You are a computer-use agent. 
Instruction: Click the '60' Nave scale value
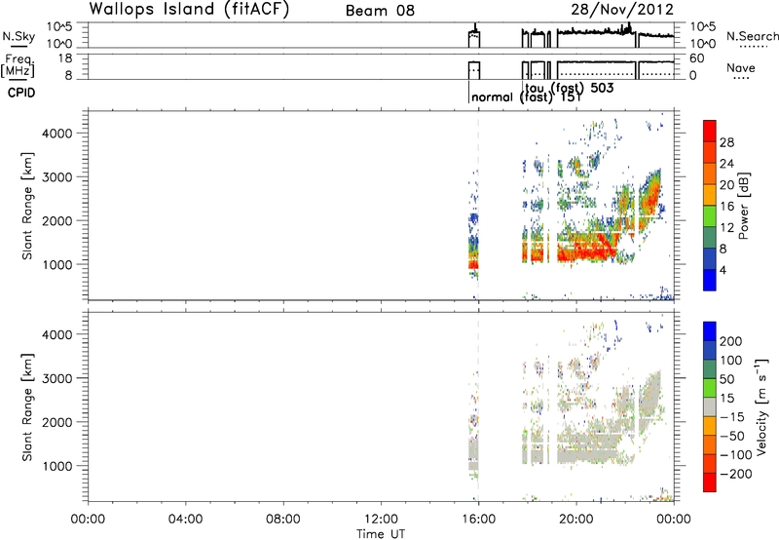(696, 58)
